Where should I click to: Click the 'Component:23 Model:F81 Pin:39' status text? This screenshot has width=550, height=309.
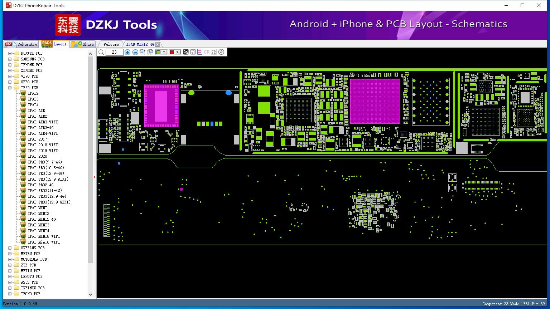[x=513, y=304]
